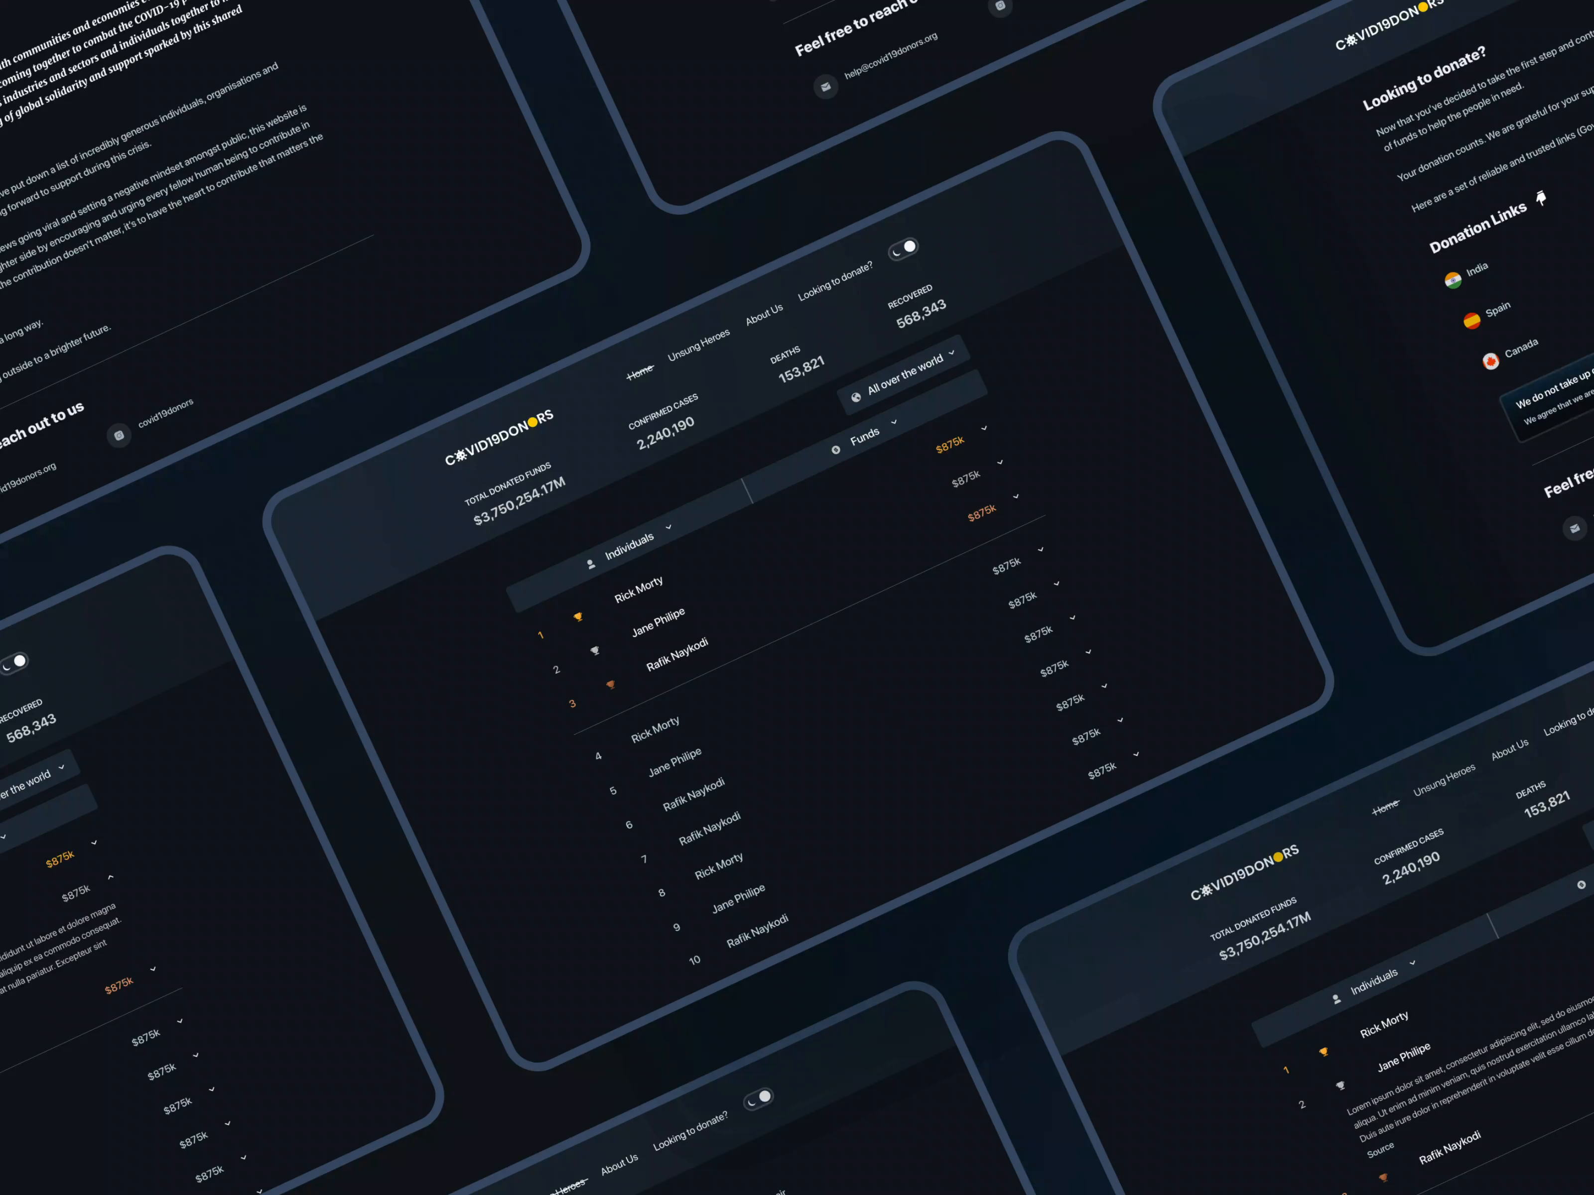This screenshot has width=1594, height=1195.
Task: Click Donation Links heading in top-right screen
Action: 1478,228
